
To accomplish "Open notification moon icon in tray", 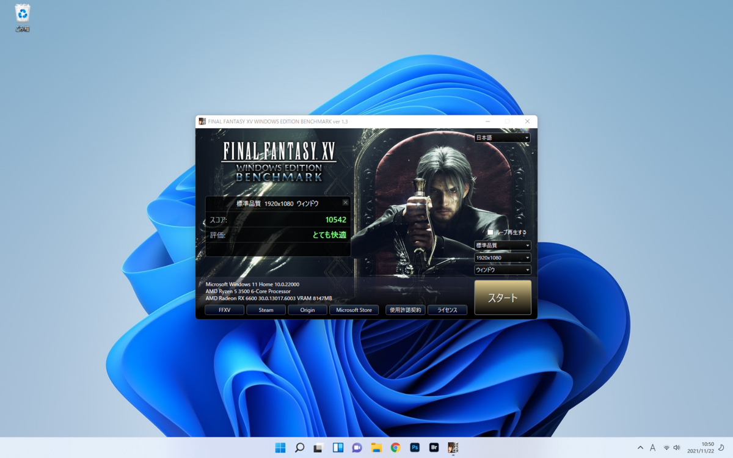I will tap(721, 448).
